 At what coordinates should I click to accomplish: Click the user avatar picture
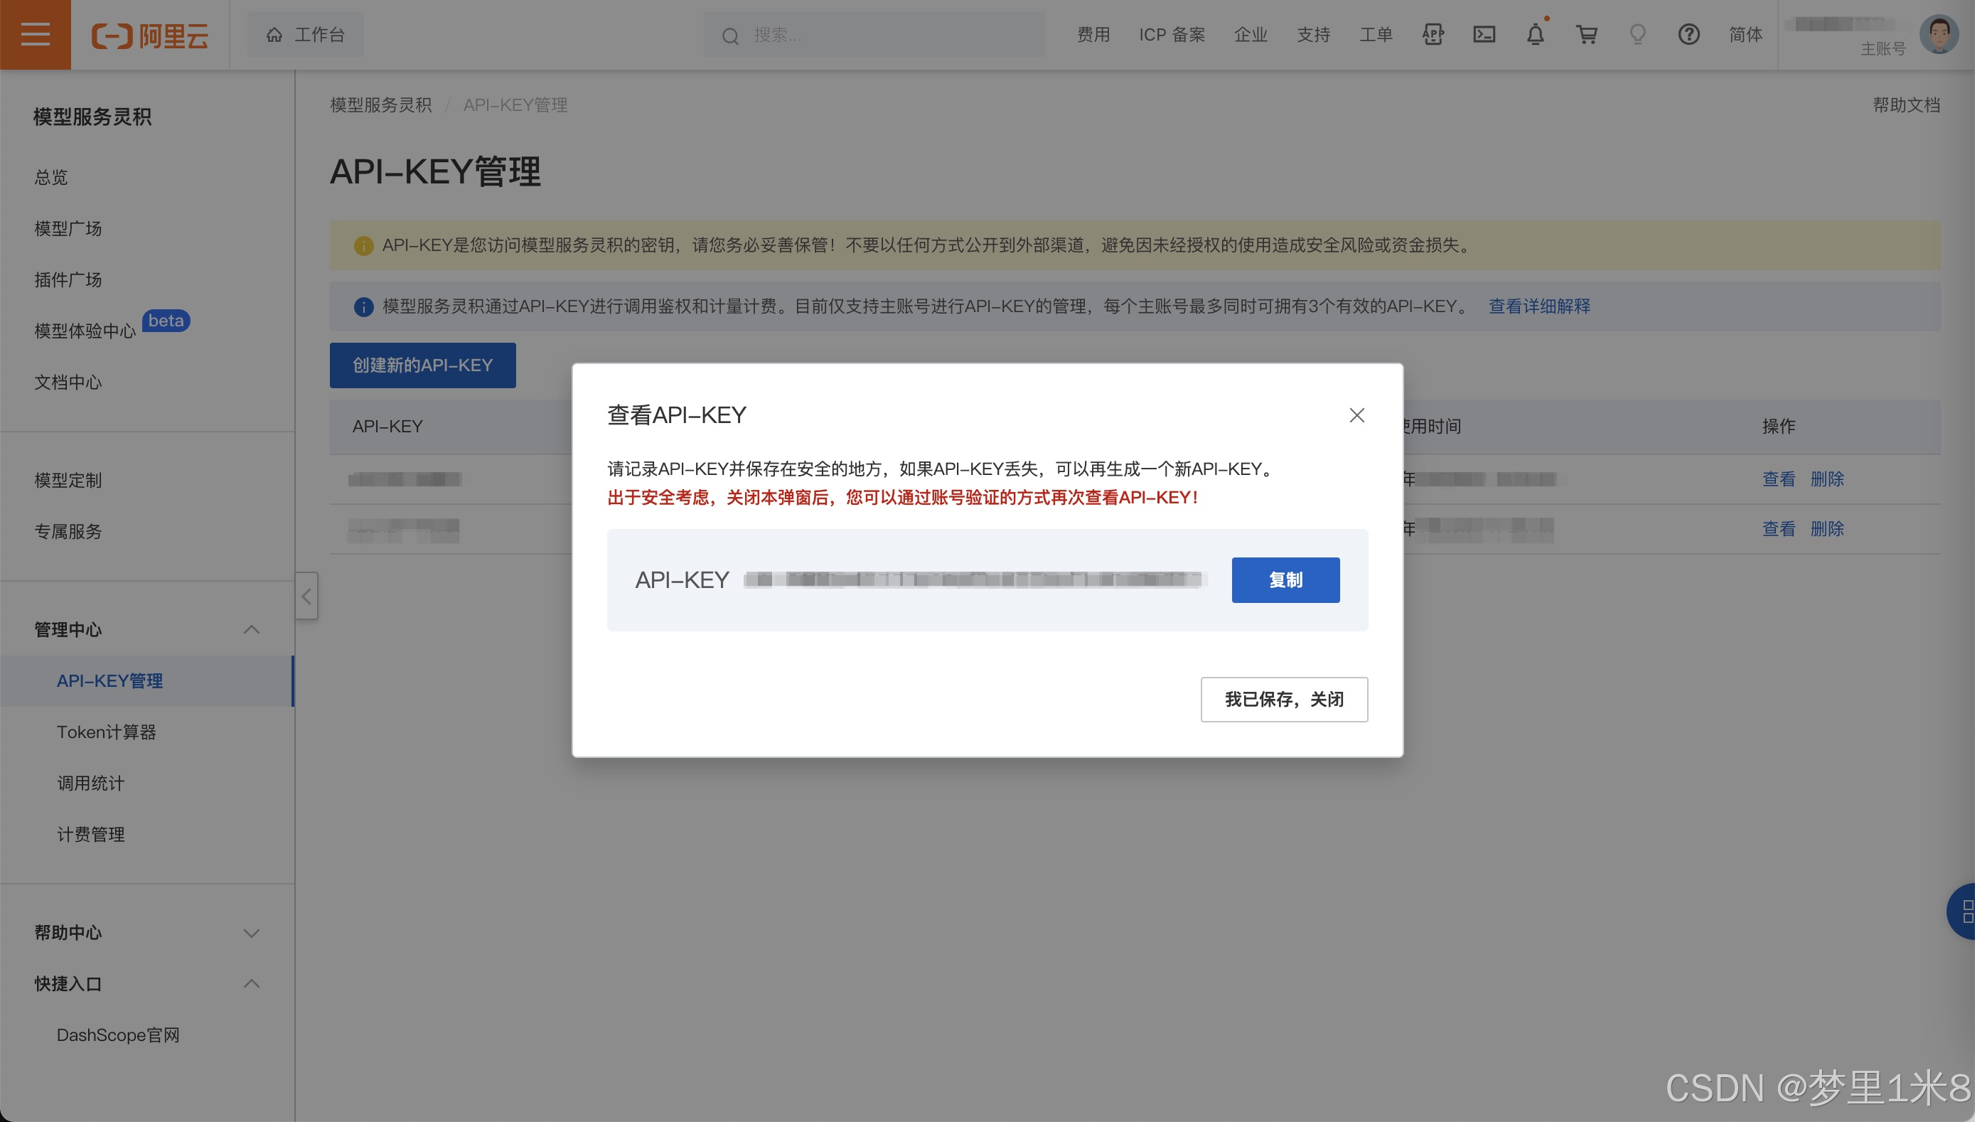pos(1938,35)
